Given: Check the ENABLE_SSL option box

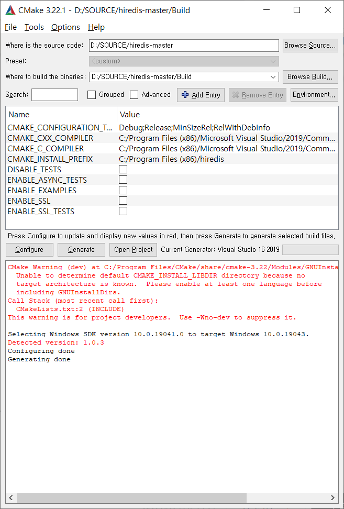Looking at the screenshot, I should pos(123,201).
